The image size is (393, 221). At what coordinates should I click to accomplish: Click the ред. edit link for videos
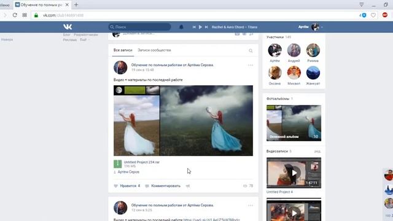click(x=317, y=152)
